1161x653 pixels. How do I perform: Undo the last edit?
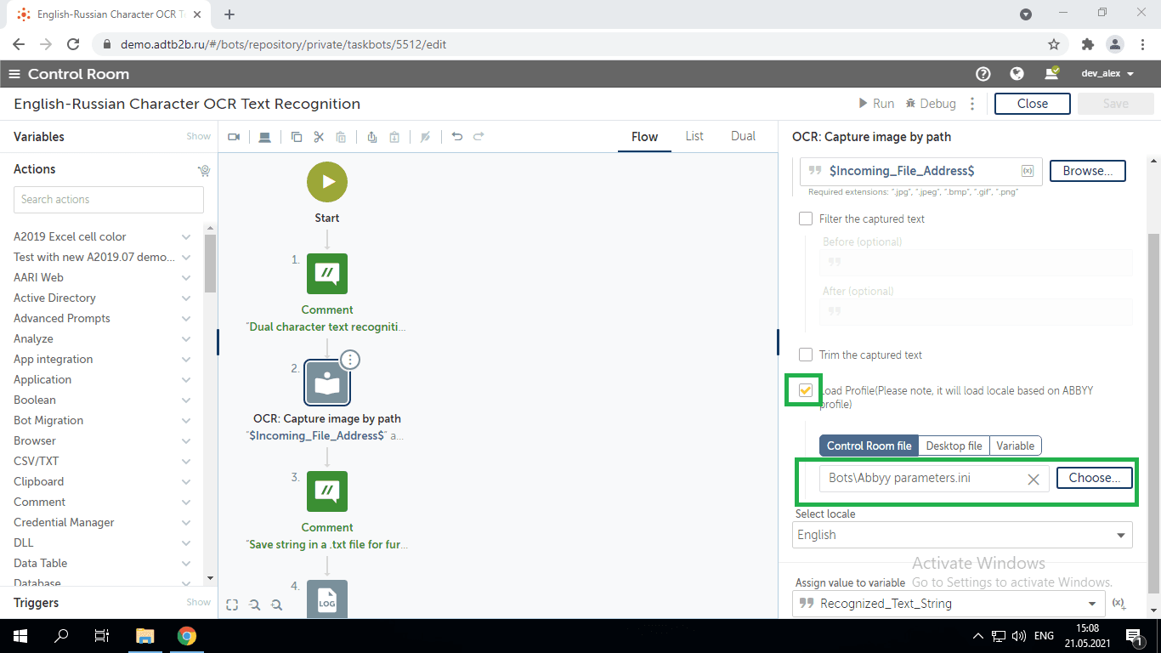point(457,136)
